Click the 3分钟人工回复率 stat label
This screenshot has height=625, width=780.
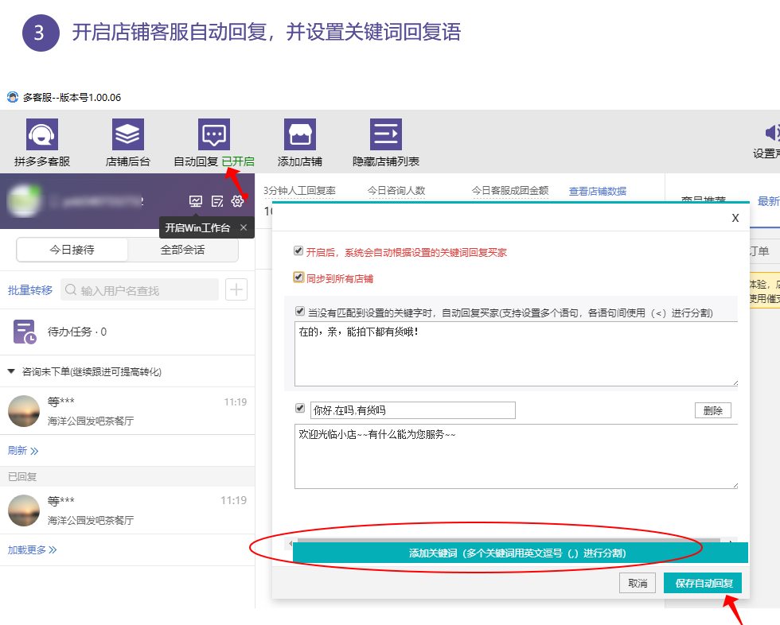(299, 191)
